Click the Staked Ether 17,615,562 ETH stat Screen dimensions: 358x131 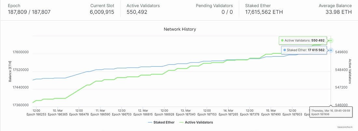(x=264, y=9)
